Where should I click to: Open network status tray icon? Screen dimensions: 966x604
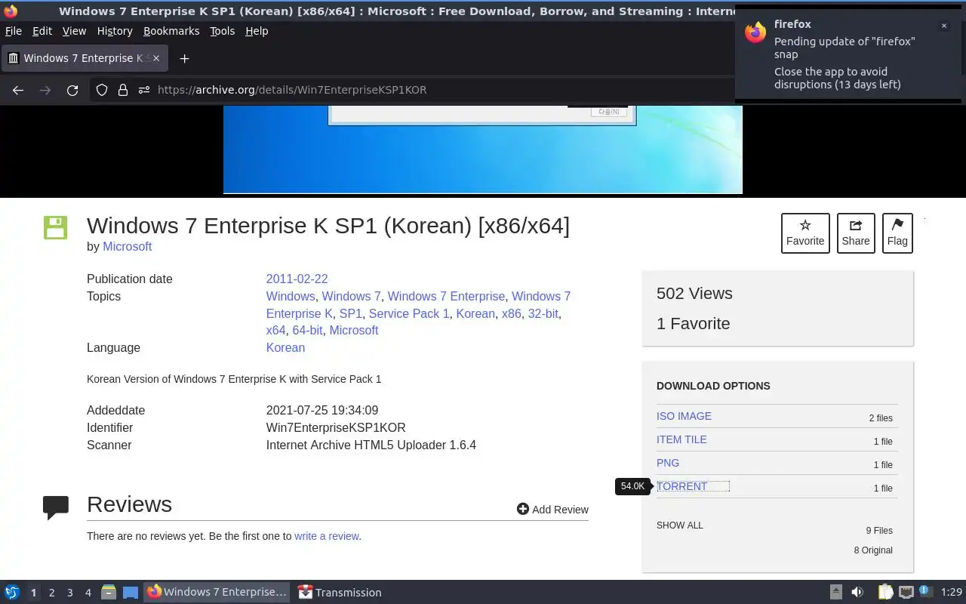(906, 592)
